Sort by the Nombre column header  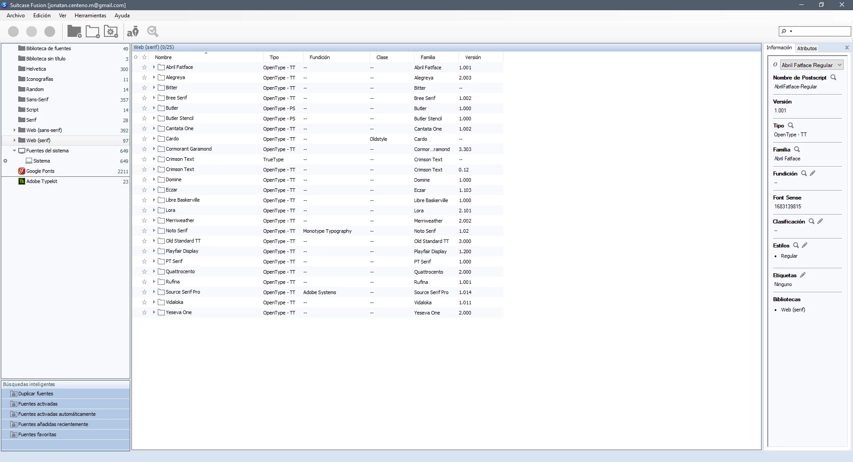(x=206, y=57)
